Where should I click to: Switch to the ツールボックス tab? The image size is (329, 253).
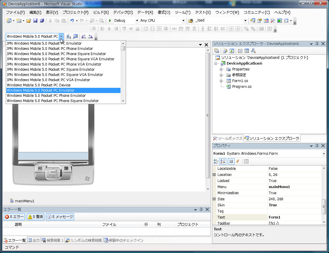coord(228,138)
